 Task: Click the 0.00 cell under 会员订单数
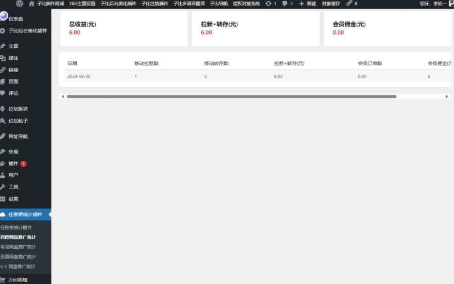pyautogui.click(x=362, y=76)
